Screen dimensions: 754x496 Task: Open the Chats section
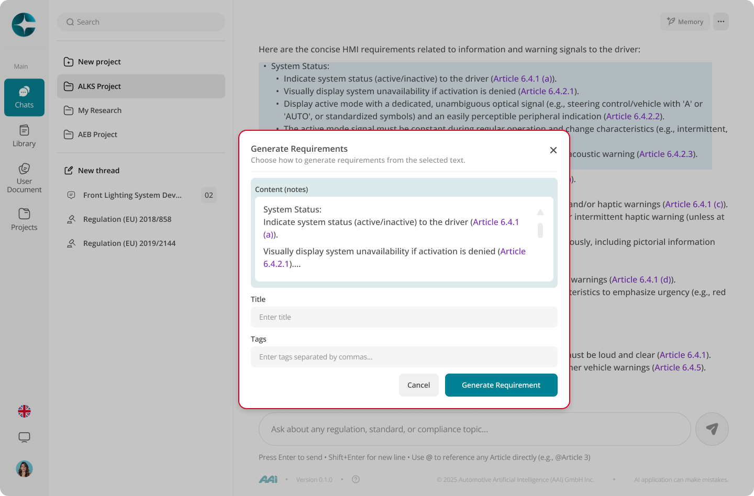tap(24, 97)
